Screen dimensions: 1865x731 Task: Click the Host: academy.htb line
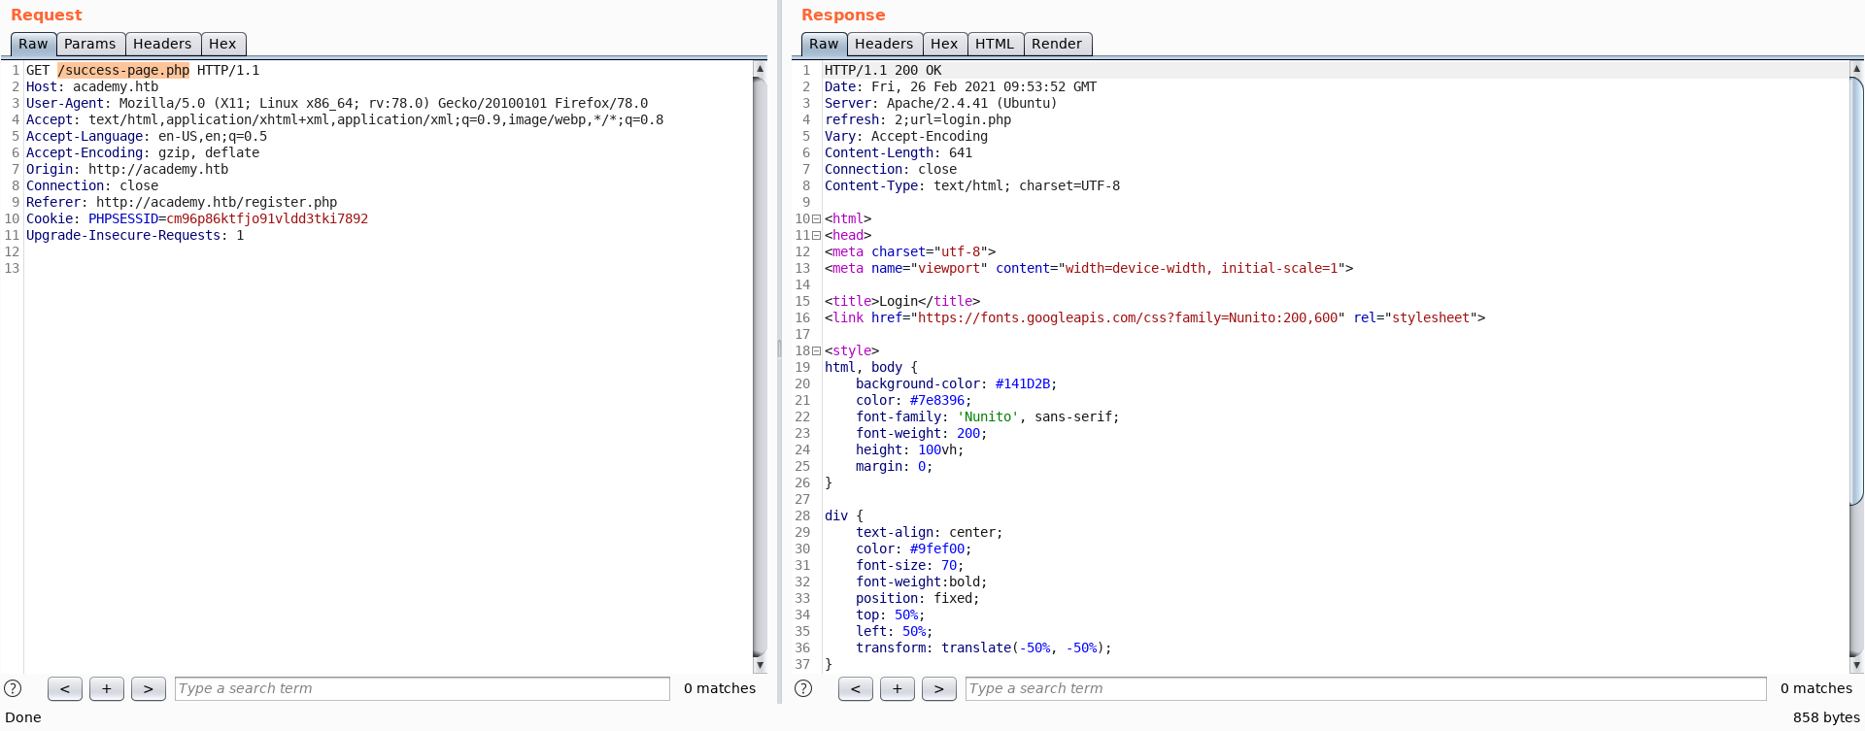(x=92, y=86)
